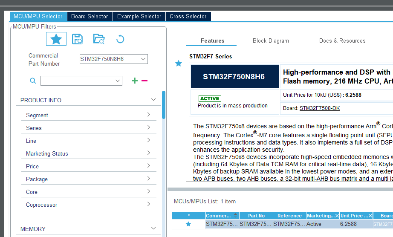Click the MCUs/MPUs List: 1 item label
This screenshot has width=393, height=237.
[x=205, y=202]
